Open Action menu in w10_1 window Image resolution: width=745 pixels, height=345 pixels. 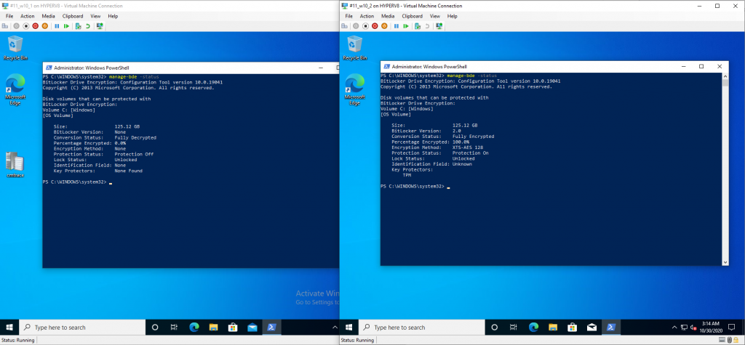point(28,16)
